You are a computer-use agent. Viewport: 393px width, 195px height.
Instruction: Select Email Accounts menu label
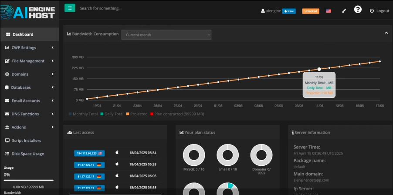(26, 101)
